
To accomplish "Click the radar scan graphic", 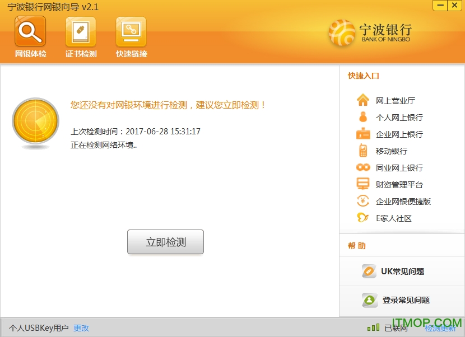I will [x=35, y=121].
